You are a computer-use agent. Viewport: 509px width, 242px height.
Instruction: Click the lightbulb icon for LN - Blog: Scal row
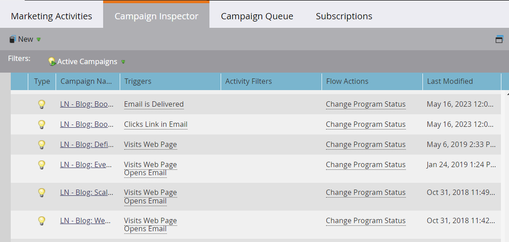pos(42,193)
